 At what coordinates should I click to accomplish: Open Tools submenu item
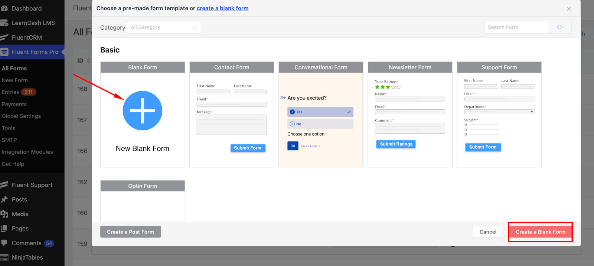[9, 128]
